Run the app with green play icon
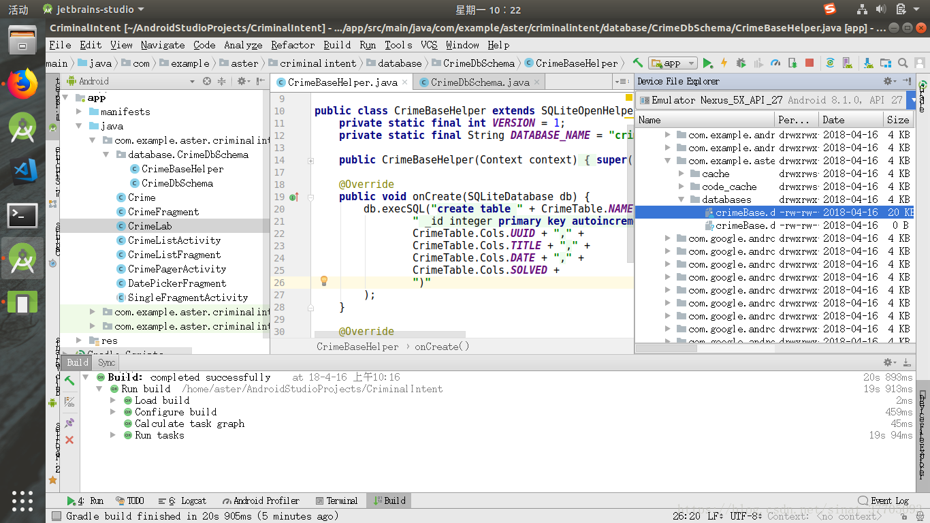930x523 pixels. [x=708, y=63]
